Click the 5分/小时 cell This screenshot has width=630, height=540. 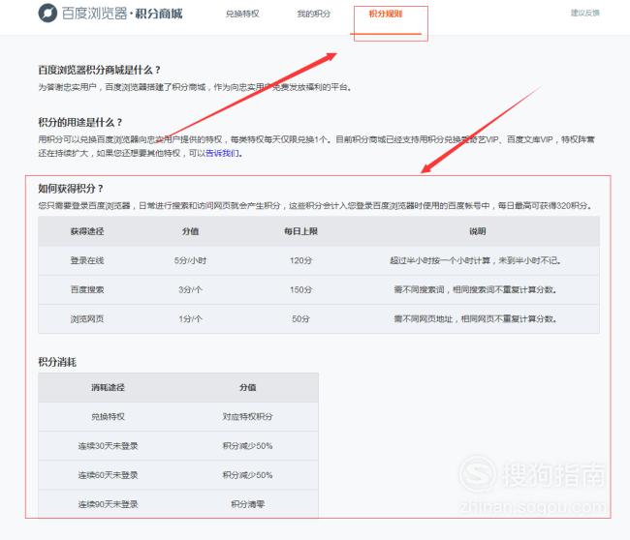[x=190, y=260]
